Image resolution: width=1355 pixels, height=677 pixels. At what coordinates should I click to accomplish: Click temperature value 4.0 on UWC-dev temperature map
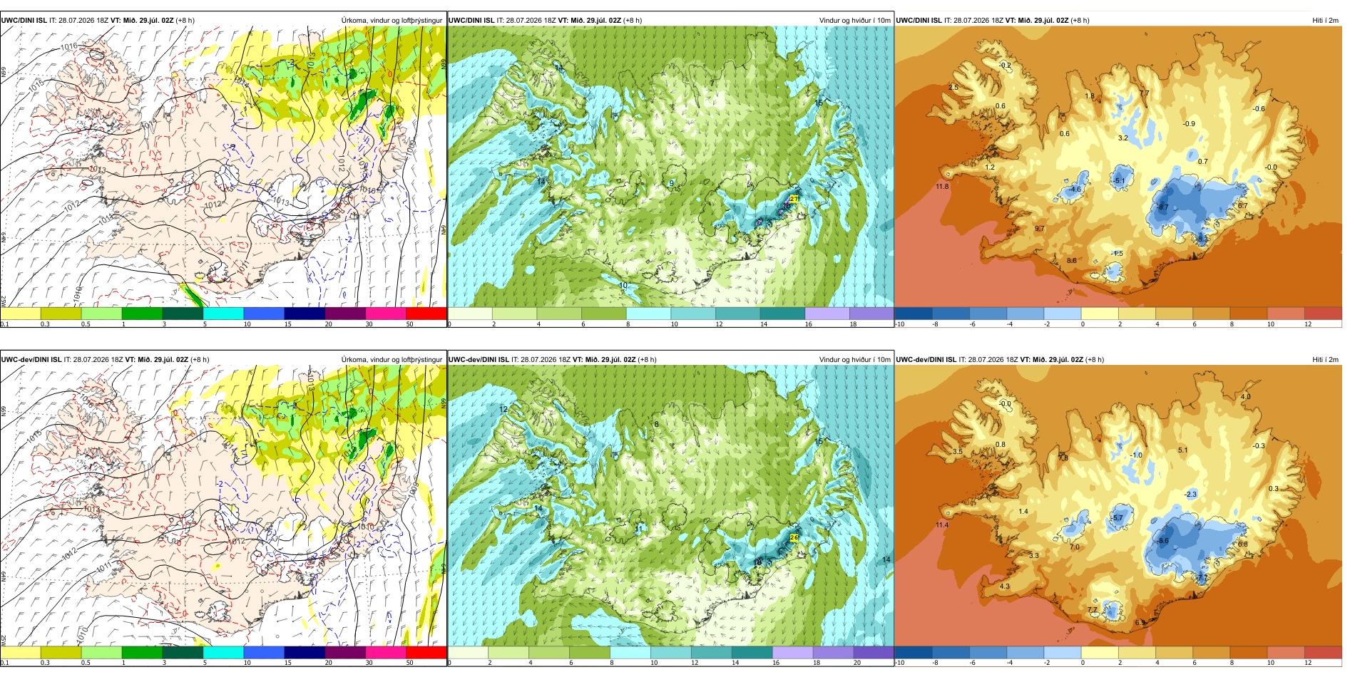1246,397
